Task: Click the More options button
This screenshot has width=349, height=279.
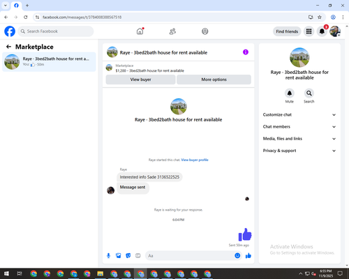Action: (x=214, y=80)
